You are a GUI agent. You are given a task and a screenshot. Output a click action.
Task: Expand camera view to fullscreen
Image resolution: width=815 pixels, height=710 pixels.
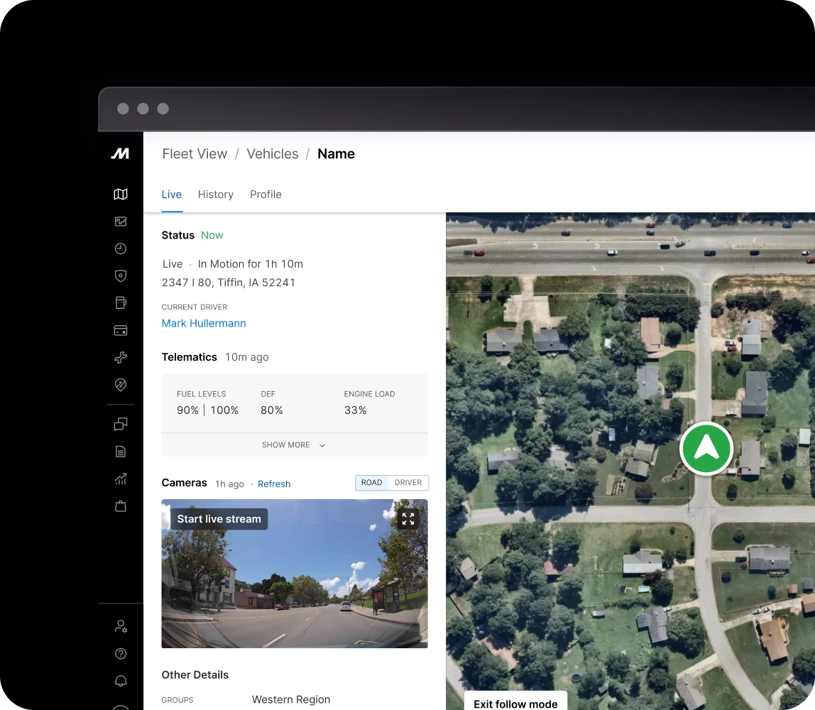[x=408, y=519]
